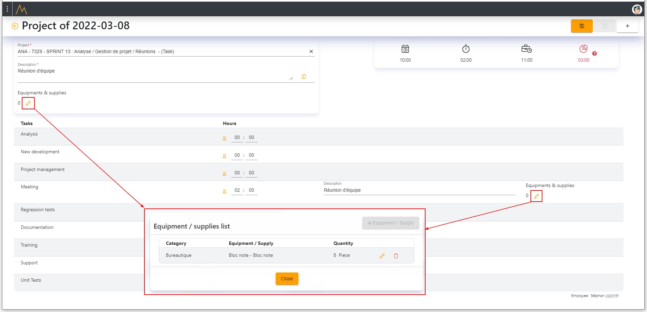Click the Tasks column header
The width and height of the screenshot is (647, 312).
(27, 124)
